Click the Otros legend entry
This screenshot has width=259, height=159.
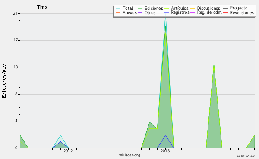coord(146,12)
